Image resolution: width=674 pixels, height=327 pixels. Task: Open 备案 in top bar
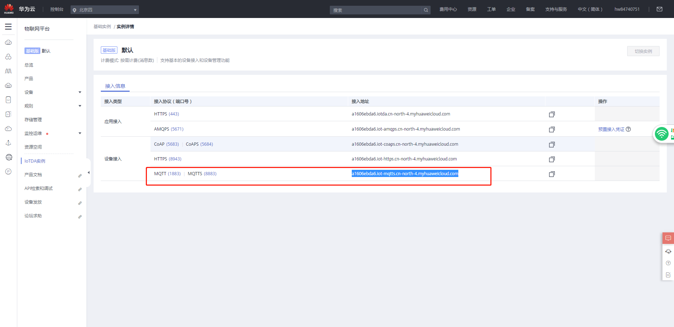530,9
